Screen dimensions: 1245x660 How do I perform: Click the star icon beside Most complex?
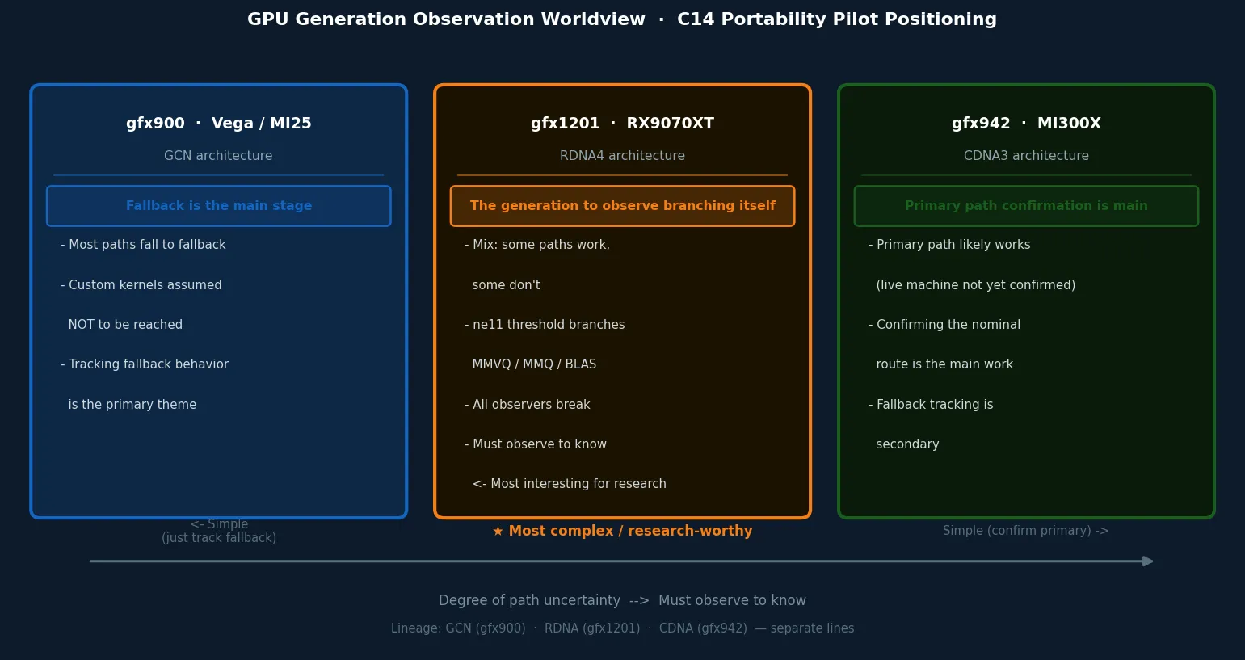[x=498, y=531]
